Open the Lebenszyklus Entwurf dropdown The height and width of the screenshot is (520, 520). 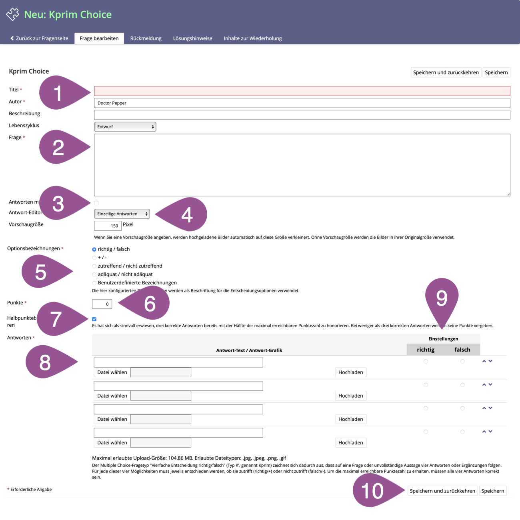(125, 127)
